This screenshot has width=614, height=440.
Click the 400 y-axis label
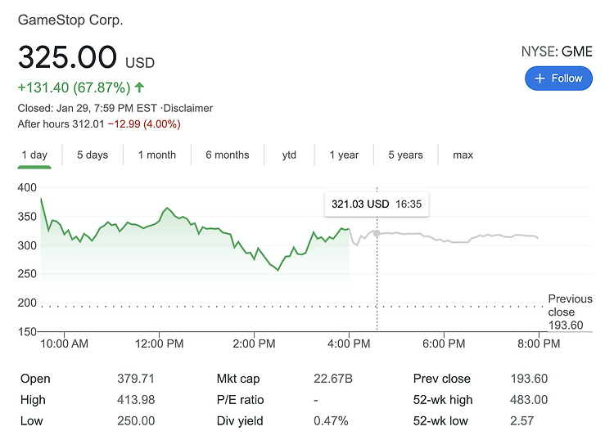27,188
